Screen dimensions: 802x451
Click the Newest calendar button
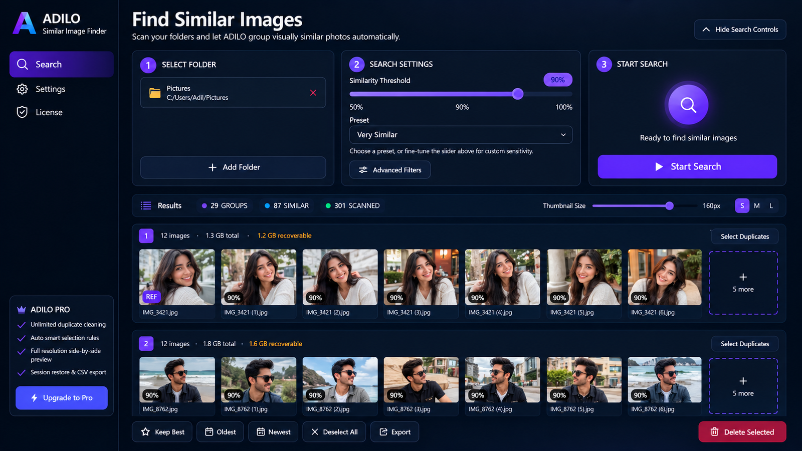(273, 432)
